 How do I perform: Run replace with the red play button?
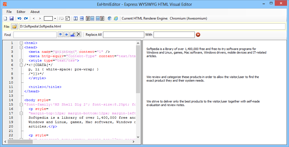click(198, 35)
